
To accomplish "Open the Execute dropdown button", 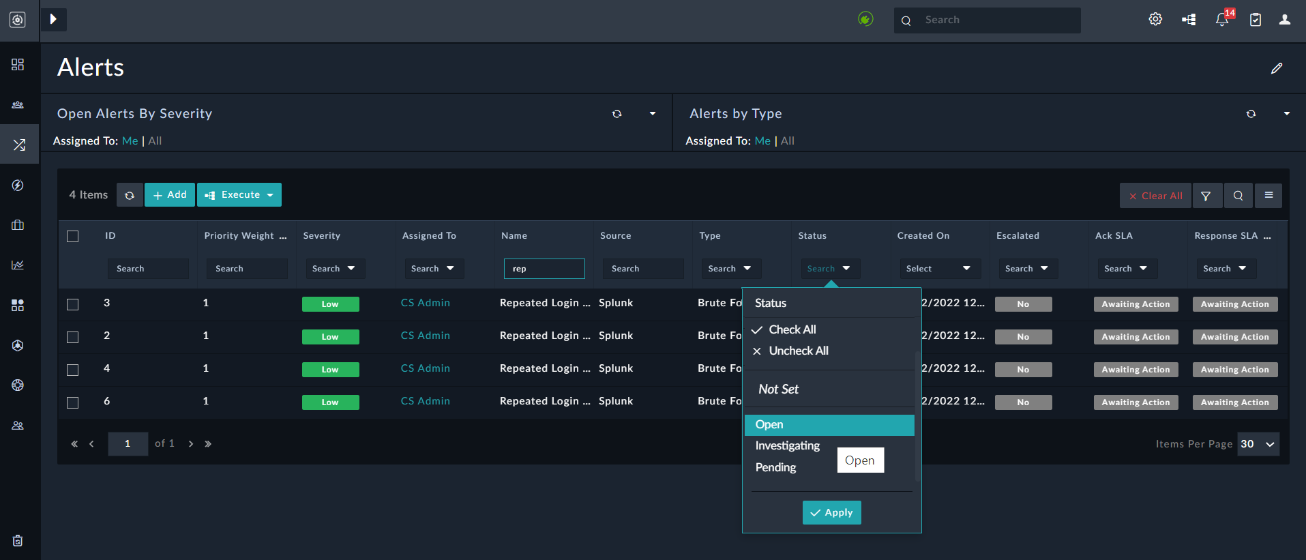I will coord(239,195).
